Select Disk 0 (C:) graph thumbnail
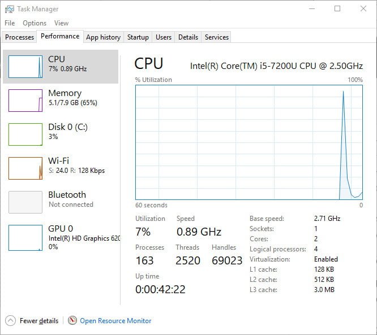This screenshot has height=335, width=377. coord(25,134)
